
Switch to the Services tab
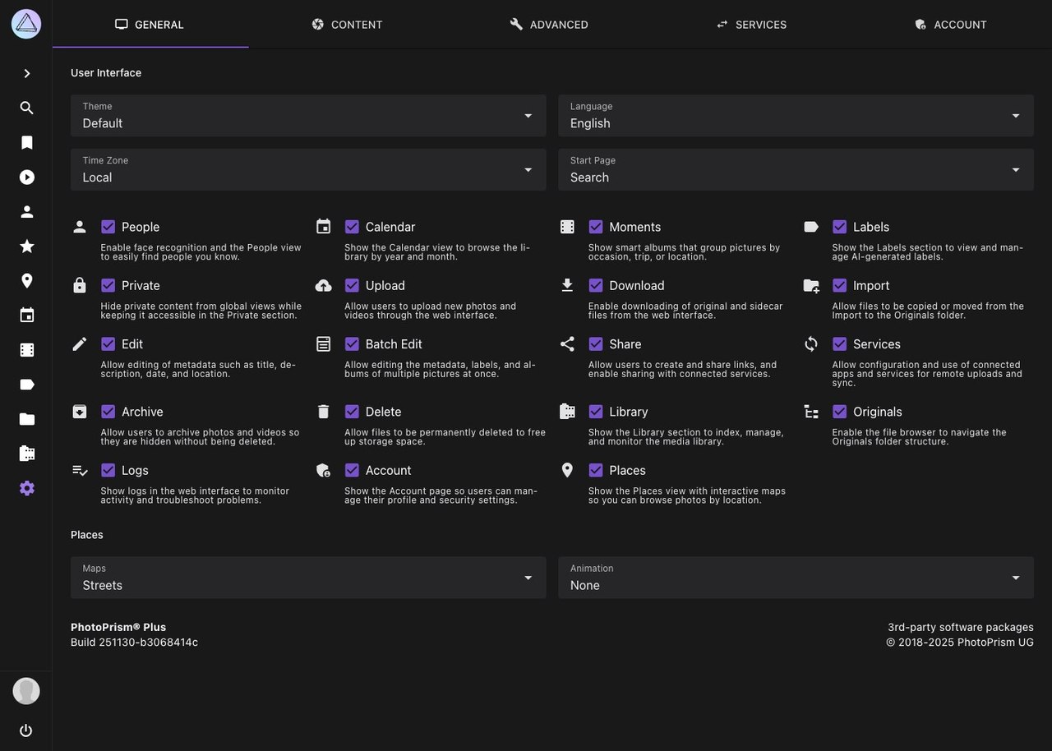[x=751, y=25]
